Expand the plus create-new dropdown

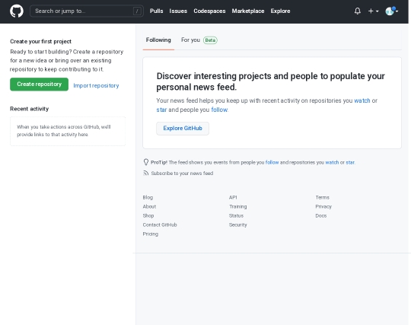pos(373,11)
